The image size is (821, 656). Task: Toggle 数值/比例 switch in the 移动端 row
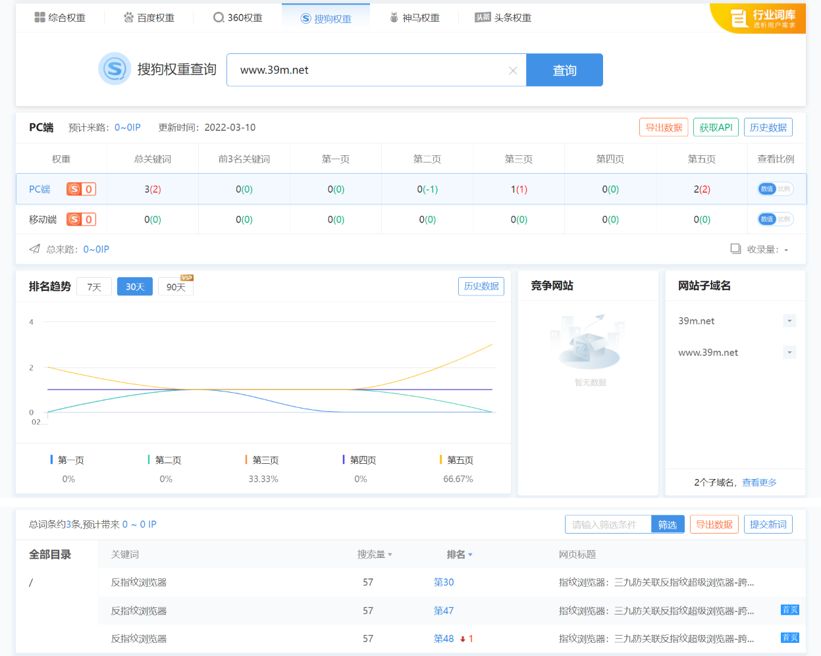[776, 219]
